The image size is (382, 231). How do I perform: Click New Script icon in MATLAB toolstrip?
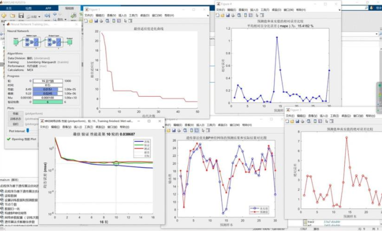pyautogui.click(x=5, y=16)
